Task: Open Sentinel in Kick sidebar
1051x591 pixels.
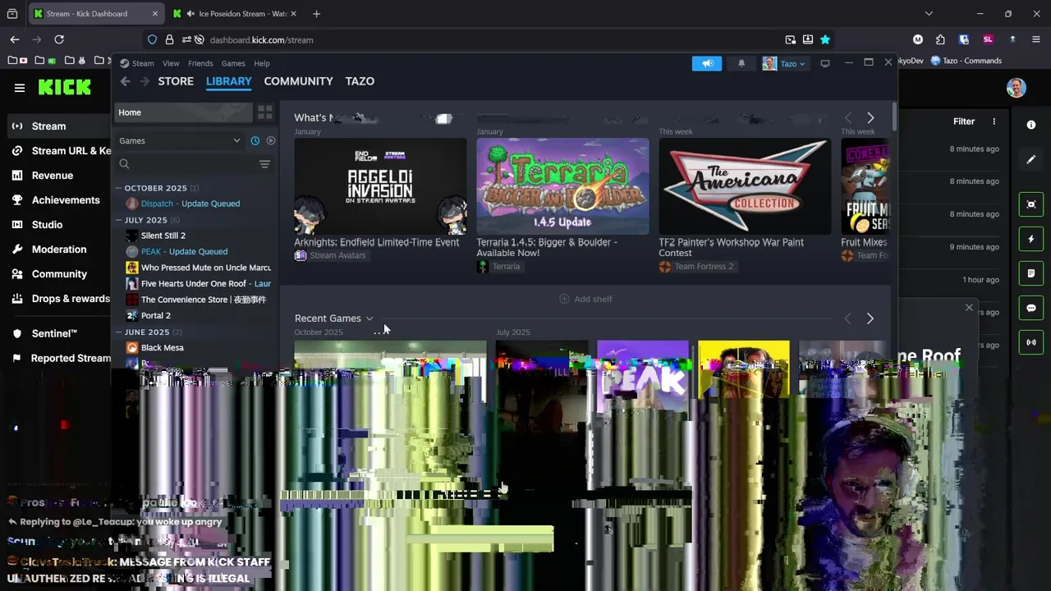Action: pos(54,334)
